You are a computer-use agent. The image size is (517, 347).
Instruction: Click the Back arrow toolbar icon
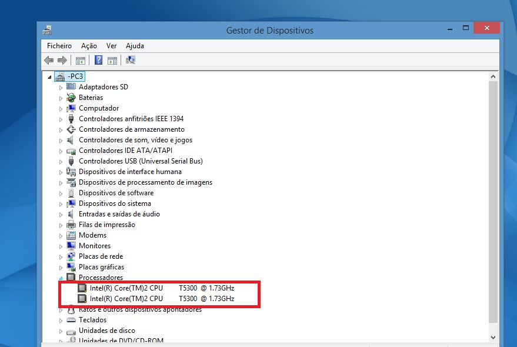(49, 61)
